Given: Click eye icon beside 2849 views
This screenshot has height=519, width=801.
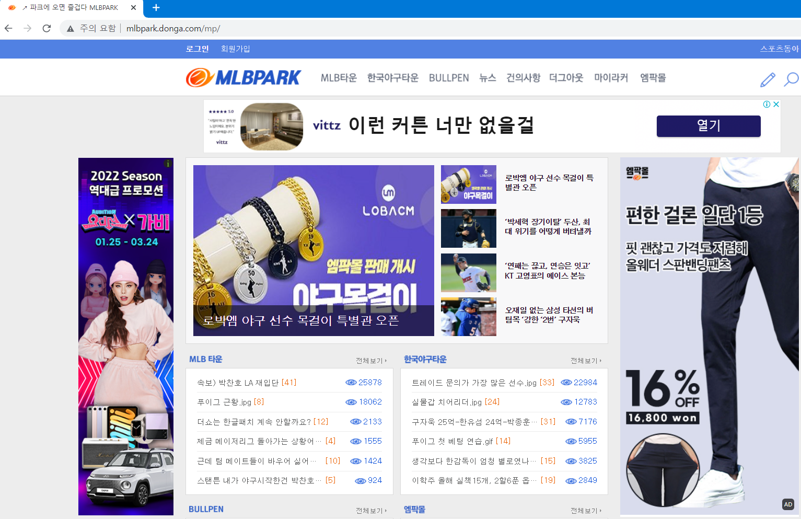Looking at the screenshot, I should tap(571, 481).
